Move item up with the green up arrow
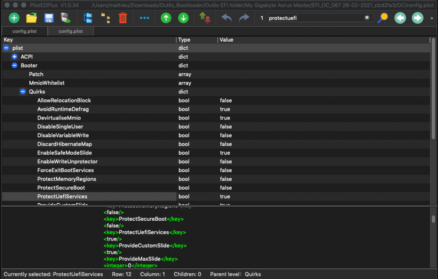 tap(166, 18)
